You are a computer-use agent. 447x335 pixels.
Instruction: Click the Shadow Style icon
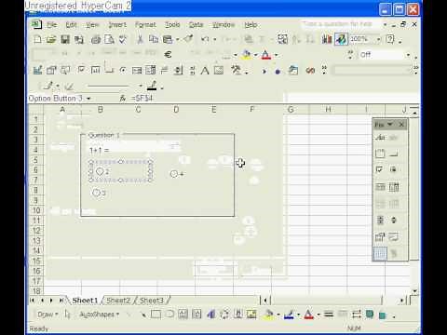pos(370,315)
